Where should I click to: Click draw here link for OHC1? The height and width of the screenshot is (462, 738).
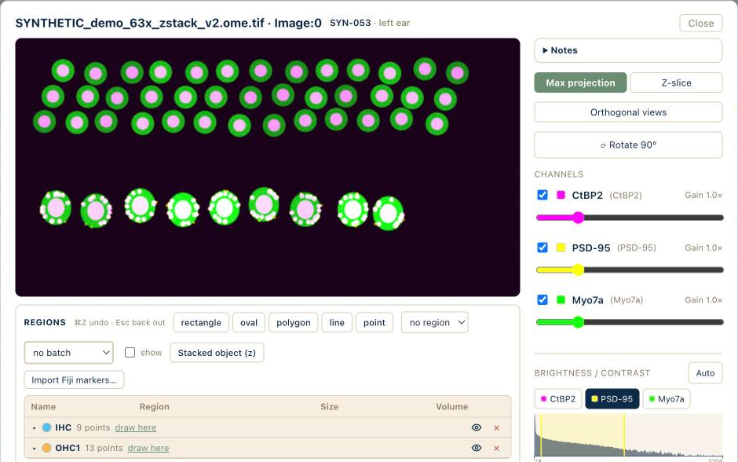tap(148, 448)
